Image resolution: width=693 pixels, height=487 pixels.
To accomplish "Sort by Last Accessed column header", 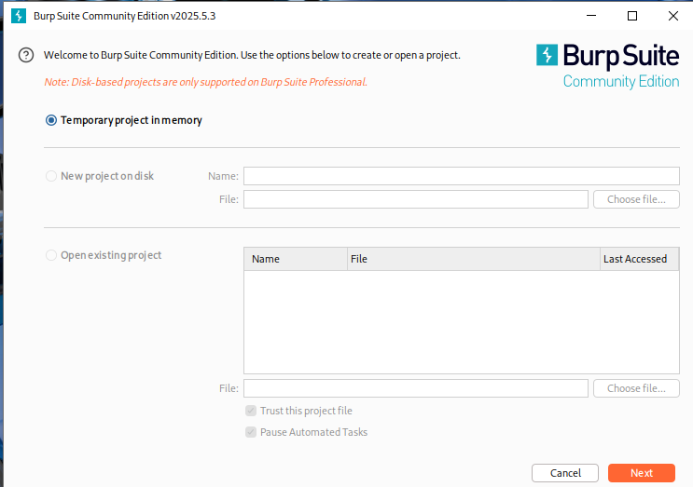I will coord(640,259).
